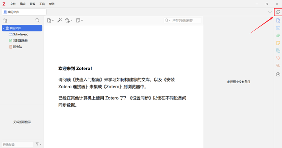Open the tab list chevron
The width and height of the screenshot is (282, 148).
270,12
